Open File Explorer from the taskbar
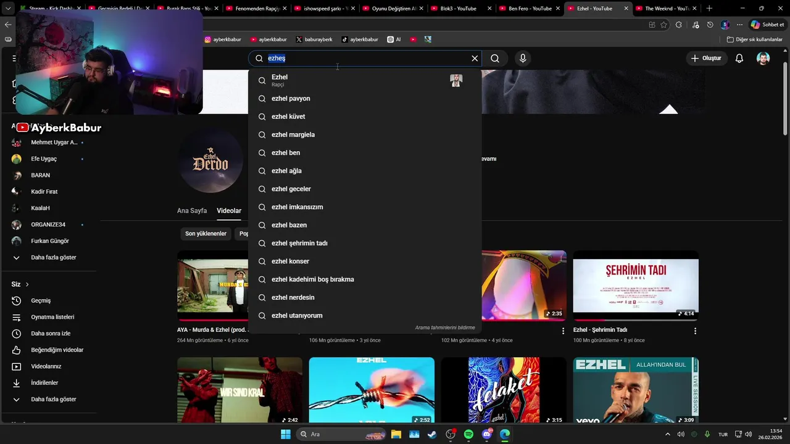This screenshot has height=444, width=790. [396, 434]
